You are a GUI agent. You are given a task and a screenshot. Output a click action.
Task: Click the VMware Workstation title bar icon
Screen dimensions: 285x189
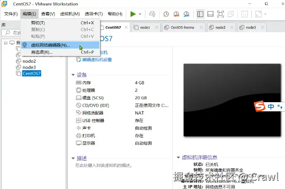(x=4, y=4)
